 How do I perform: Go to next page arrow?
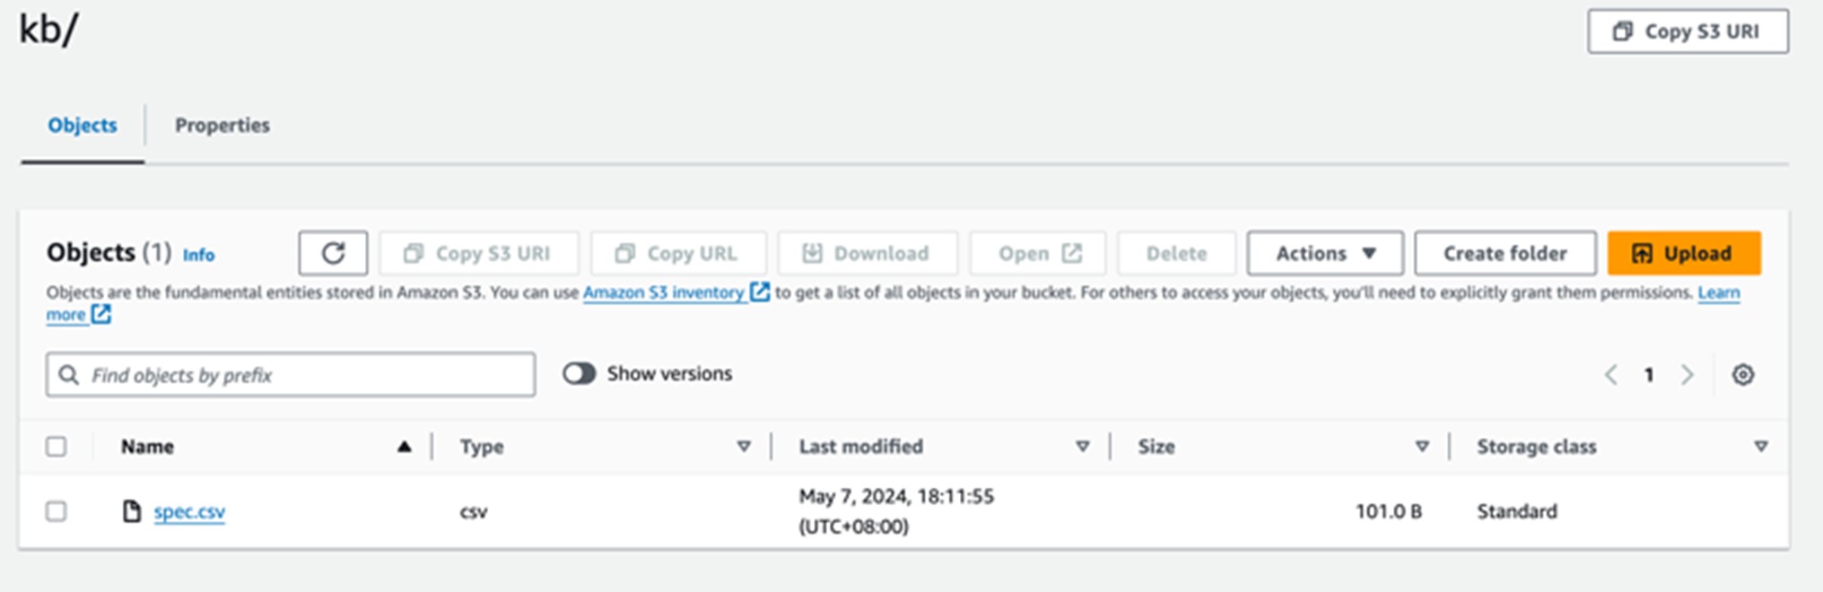pos(1687,374)
